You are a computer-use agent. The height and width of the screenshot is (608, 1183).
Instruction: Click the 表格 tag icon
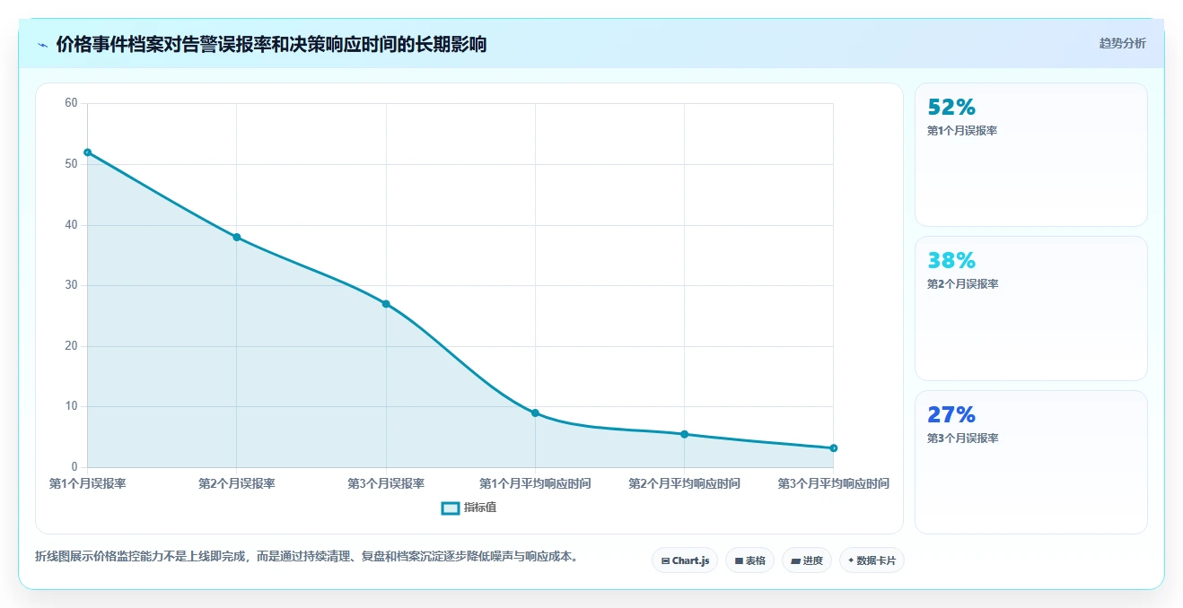(739, 560)
